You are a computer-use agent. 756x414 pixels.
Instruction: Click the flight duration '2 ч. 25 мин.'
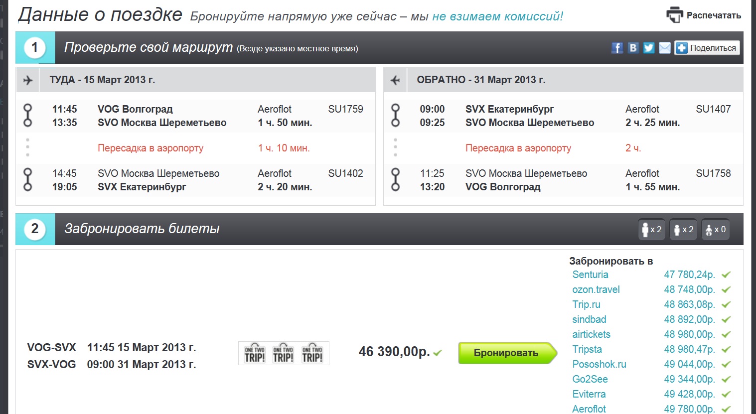(x=653, y=123)
